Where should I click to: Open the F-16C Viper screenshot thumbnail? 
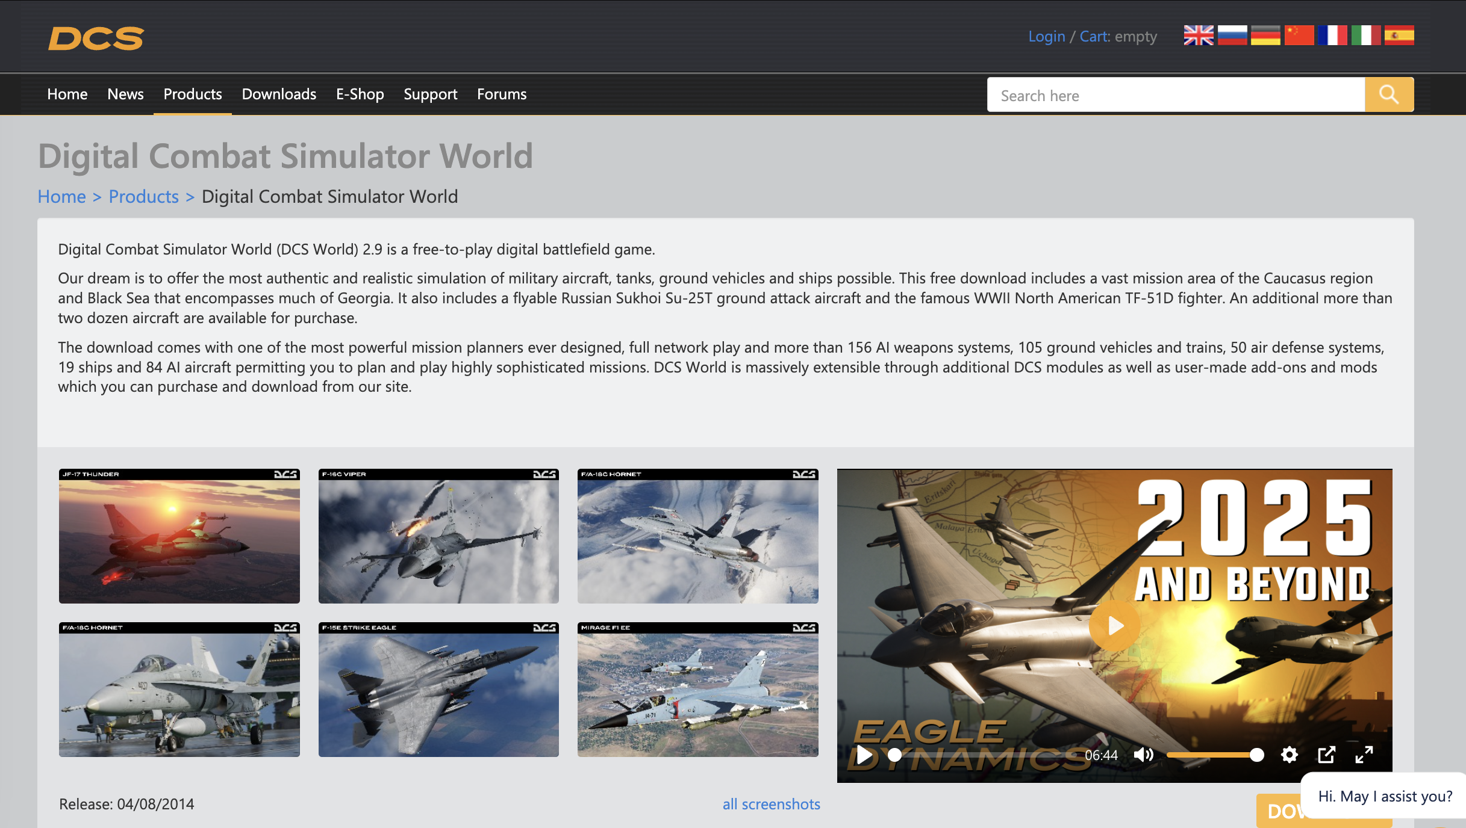438,536
